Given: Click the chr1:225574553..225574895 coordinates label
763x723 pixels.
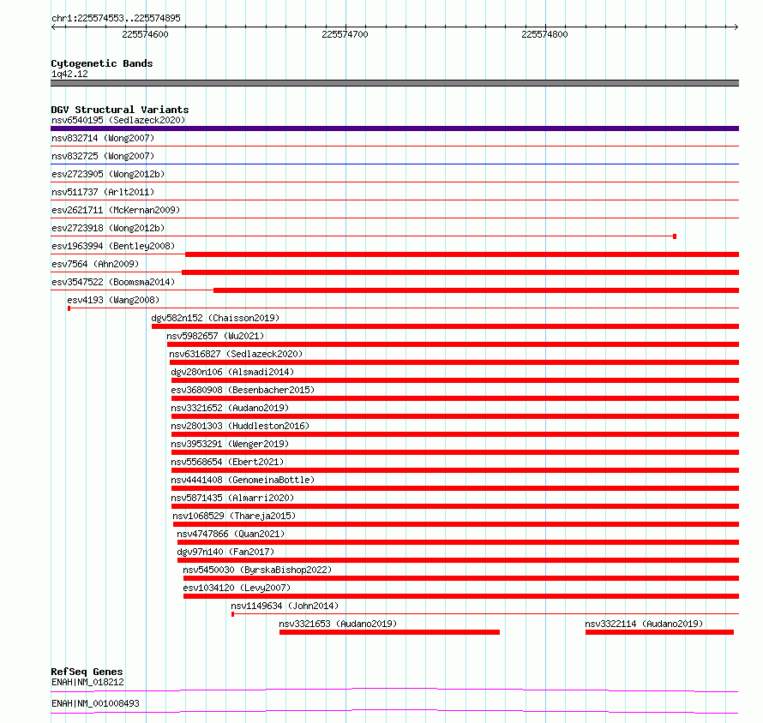Looking at the screenshot, I should tap(116, 18).
